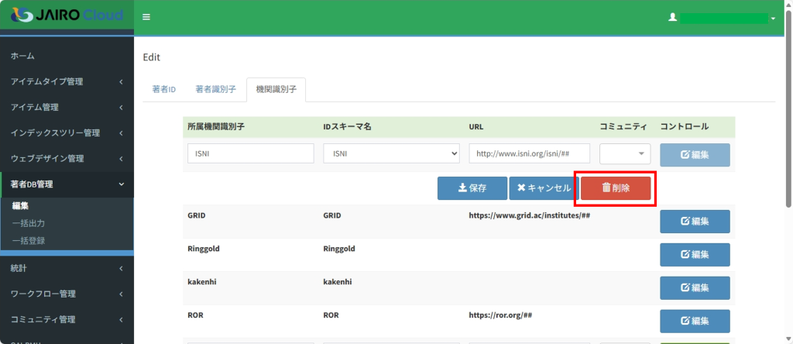Save the ISNI identifier with 保存
The image size is (793, 344).
click(472, 188)
